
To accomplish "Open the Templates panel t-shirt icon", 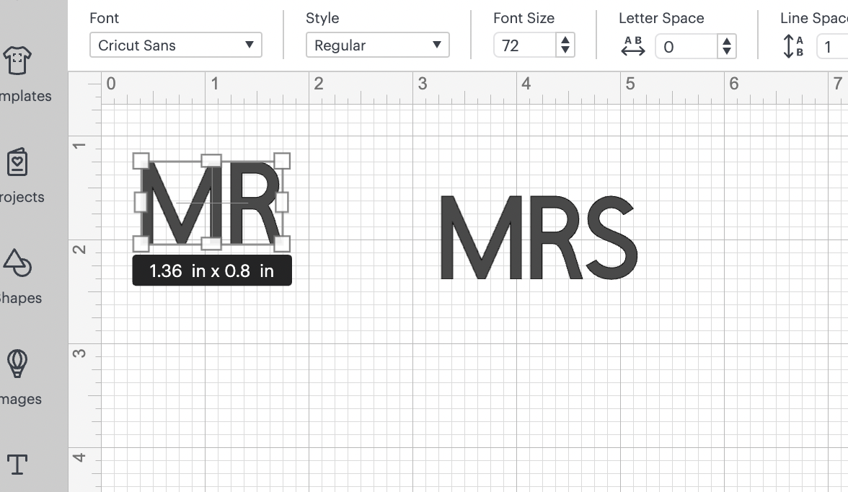I will [x=17, y=60].
